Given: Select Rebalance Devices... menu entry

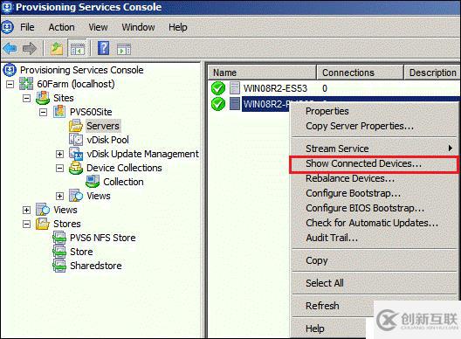Looking at the screenshot, I should click(350, 178).
